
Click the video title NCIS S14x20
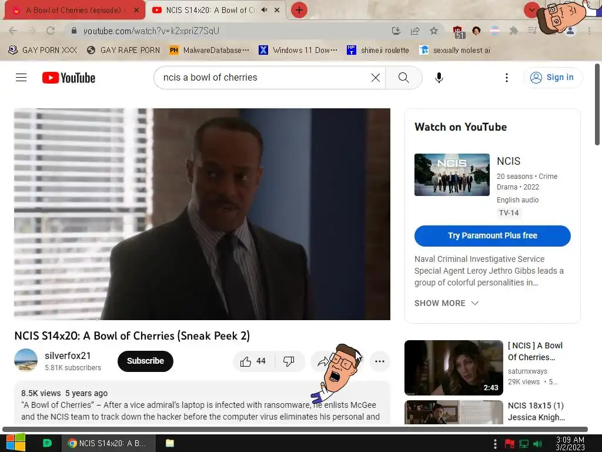click(x=132, y=335)
